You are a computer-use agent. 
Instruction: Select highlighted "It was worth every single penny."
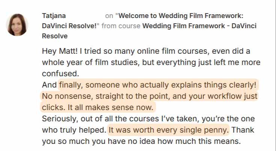(x=168, y=130)
